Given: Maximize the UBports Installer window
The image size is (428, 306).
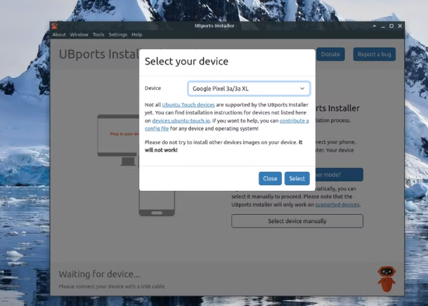Looking at the screenshot, I should click(x=391, y=26).
